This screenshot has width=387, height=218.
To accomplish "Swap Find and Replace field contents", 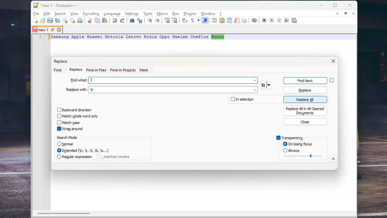I will [x=263, y=85].
